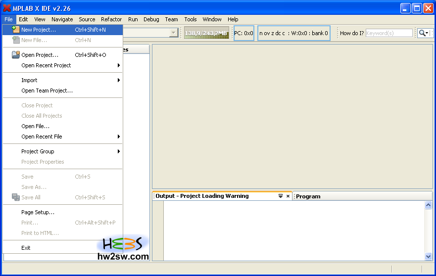Select Open Project menu entry
436x276 pixels.
[63, 55]
